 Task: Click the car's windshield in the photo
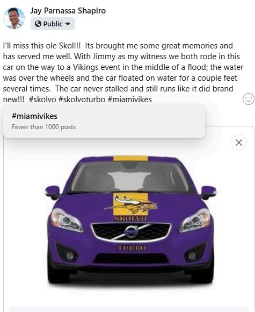click(x=130, y=177)
